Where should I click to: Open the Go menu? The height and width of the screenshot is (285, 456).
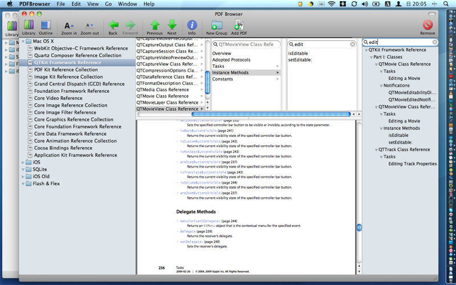[x=108, y=4]
